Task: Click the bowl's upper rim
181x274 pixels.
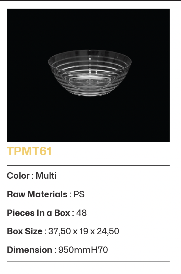Action: (x=90, y=51)
